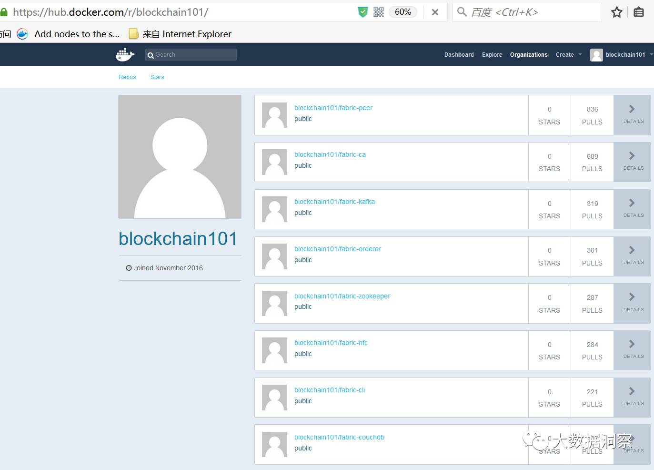Image resolution: width=654 pixels, height=470 pixels.
Task: Click the Docker Hub Search input field
Action: click(x=191, y=55)
